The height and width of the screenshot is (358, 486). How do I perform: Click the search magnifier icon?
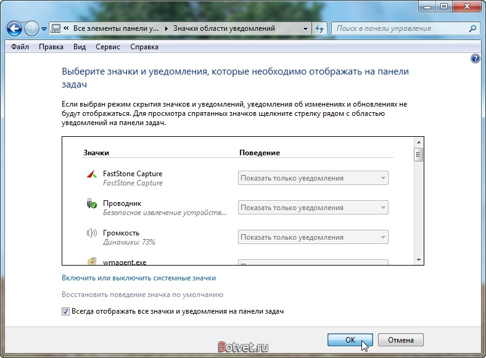coord(472,28)
